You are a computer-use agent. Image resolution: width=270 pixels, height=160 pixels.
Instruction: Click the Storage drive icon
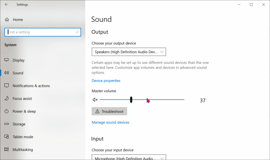(7, 124)
